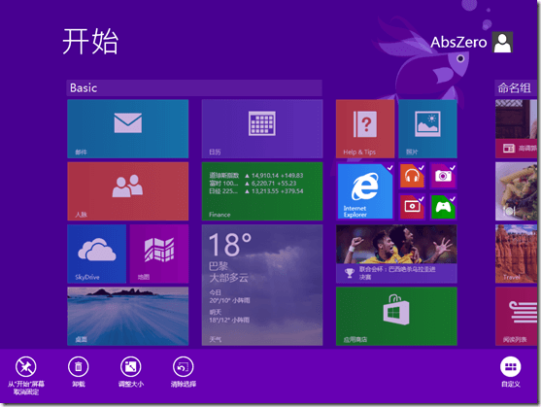Open the Weather tile showing 18°

tap(262, 285)
